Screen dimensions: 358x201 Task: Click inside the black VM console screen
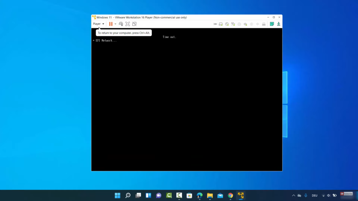tap(187, 105)
